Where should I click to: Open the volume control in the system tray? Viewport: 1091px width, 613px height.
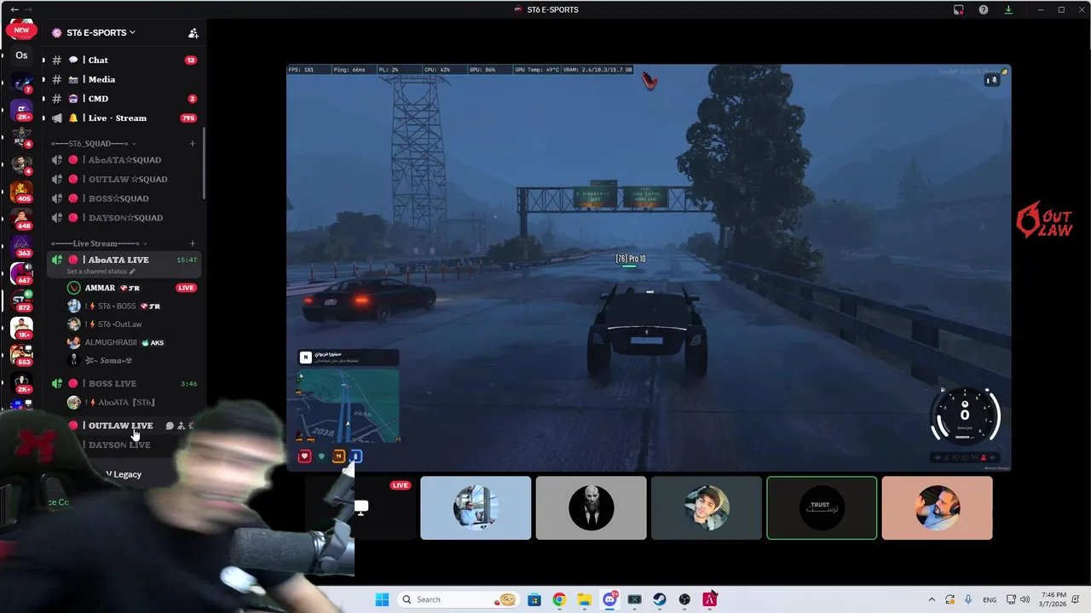point(1025,599)
